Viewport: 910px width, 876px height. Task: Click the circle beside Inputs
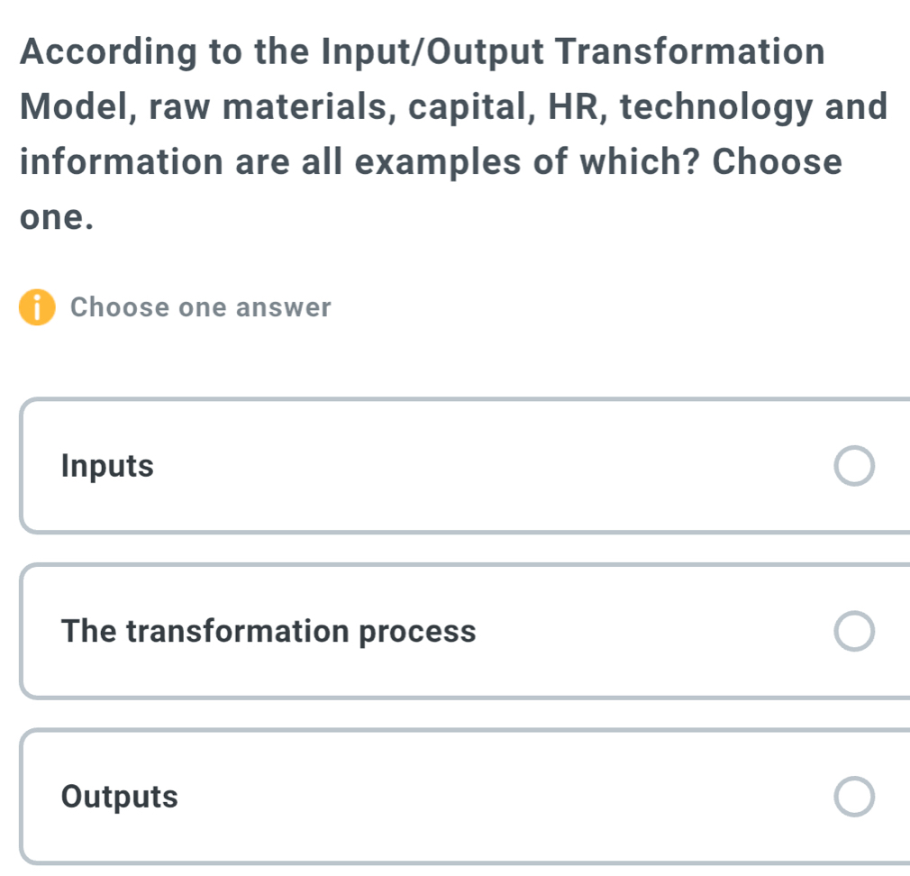coord(854,466)
